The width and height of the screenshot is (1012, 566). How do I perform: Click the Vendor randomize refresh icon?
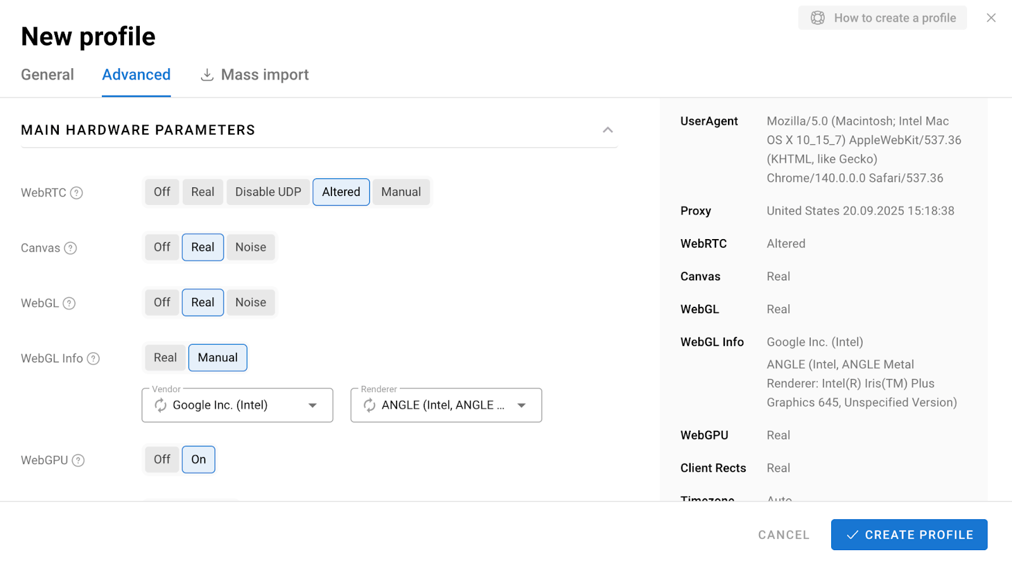161,405
